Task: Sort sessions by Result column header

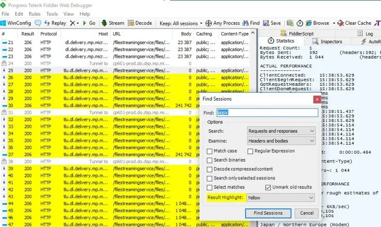Action: [x=28, y=34]
